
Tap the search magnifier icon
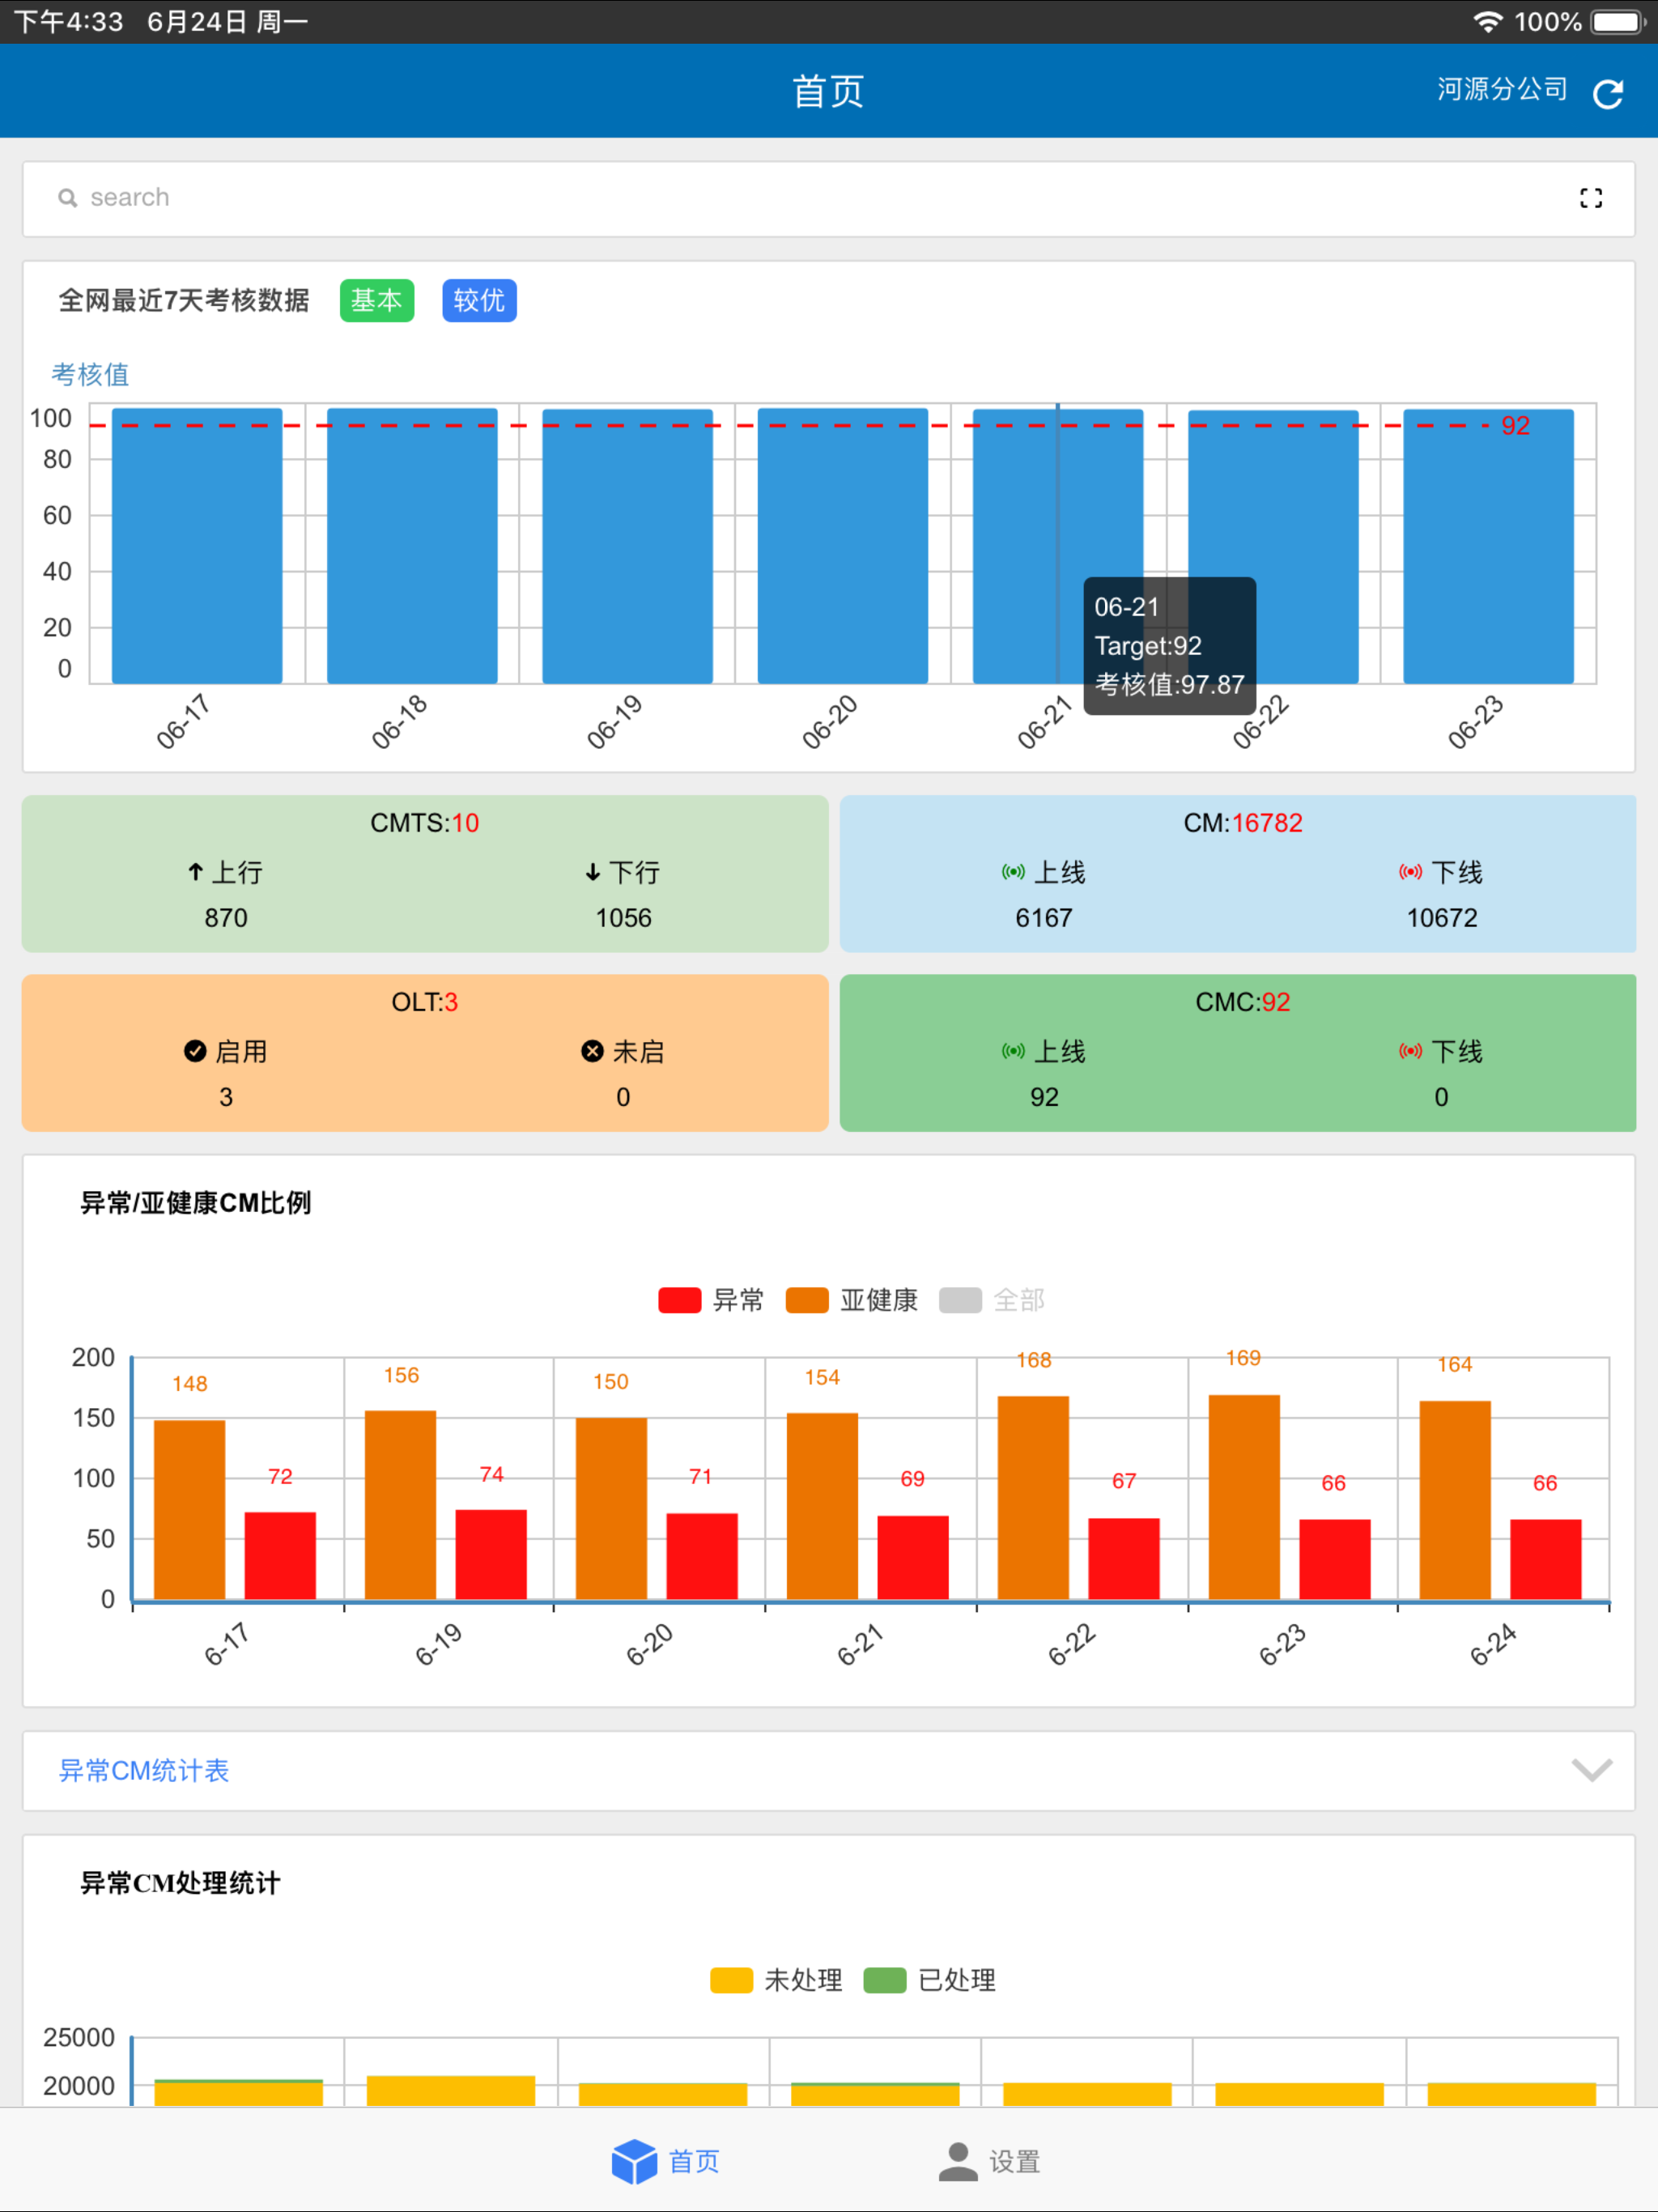67,198
